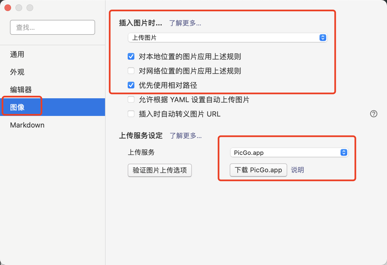Click the help question mark icon

coord(374,114)
